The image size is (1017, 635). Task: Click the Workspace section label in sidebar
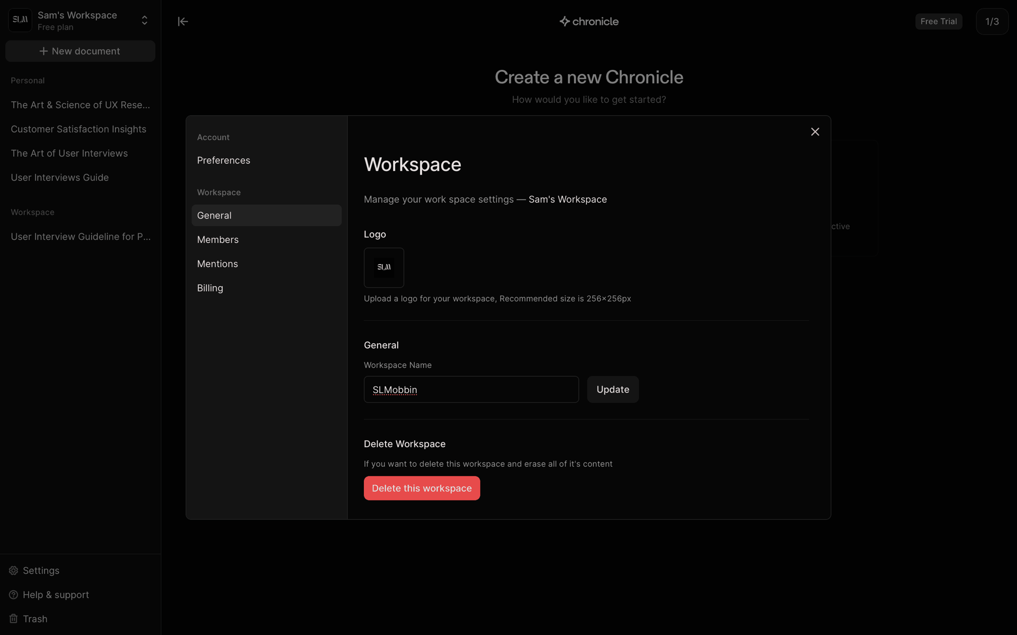32,212
